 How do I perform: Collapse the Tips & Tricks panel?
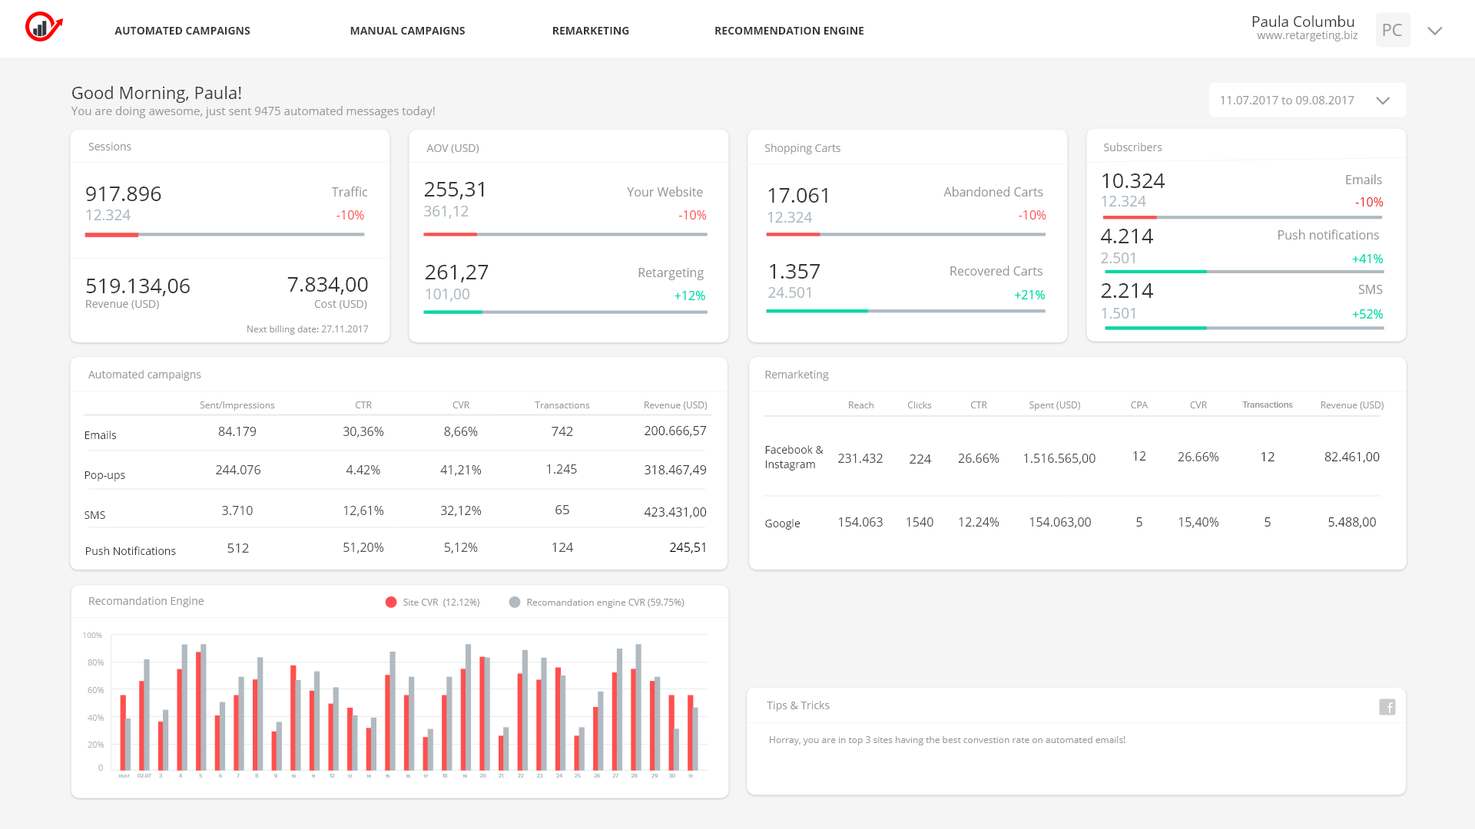[x=798, y=705]
